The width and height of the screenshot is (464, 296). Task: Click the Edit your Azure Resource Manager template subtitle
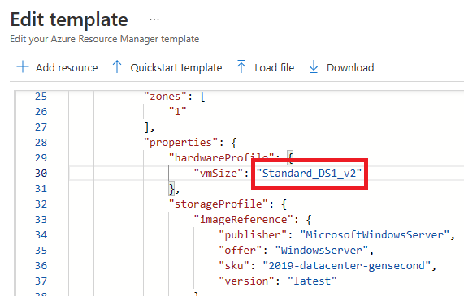click(105, 39)
